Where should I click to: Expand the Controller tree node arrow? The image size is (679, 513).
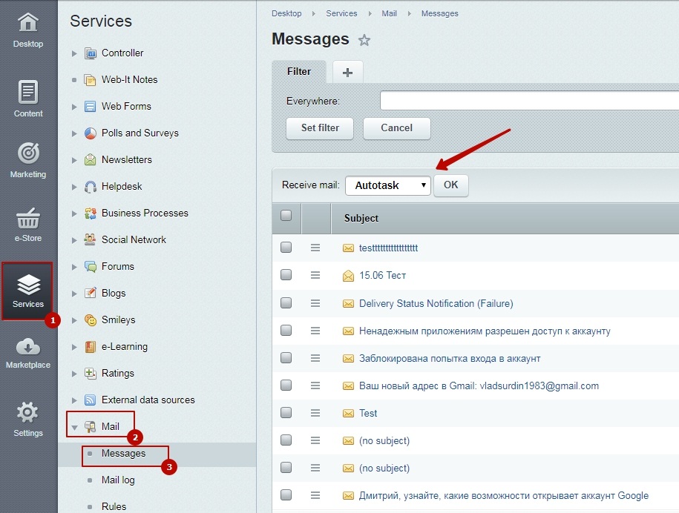tap(74, 53)
